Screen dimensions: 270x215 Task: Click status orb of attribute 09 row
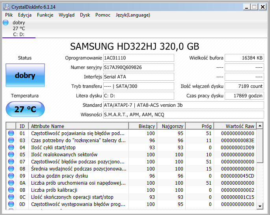click(x=11, y=176)
